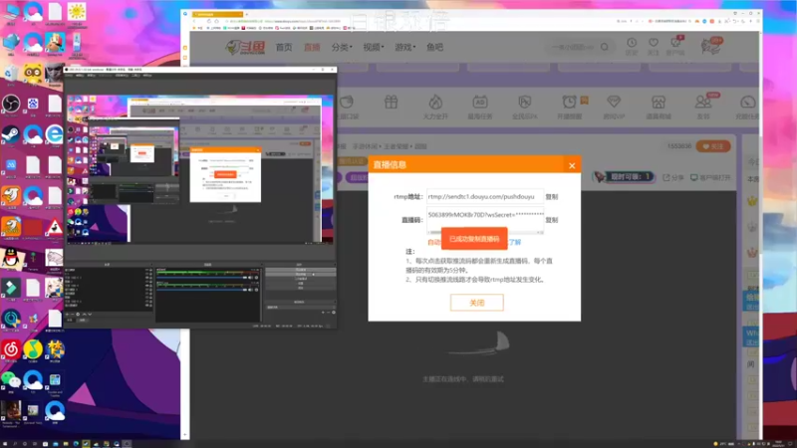Open the client download icon with red badge

point(675,45)
